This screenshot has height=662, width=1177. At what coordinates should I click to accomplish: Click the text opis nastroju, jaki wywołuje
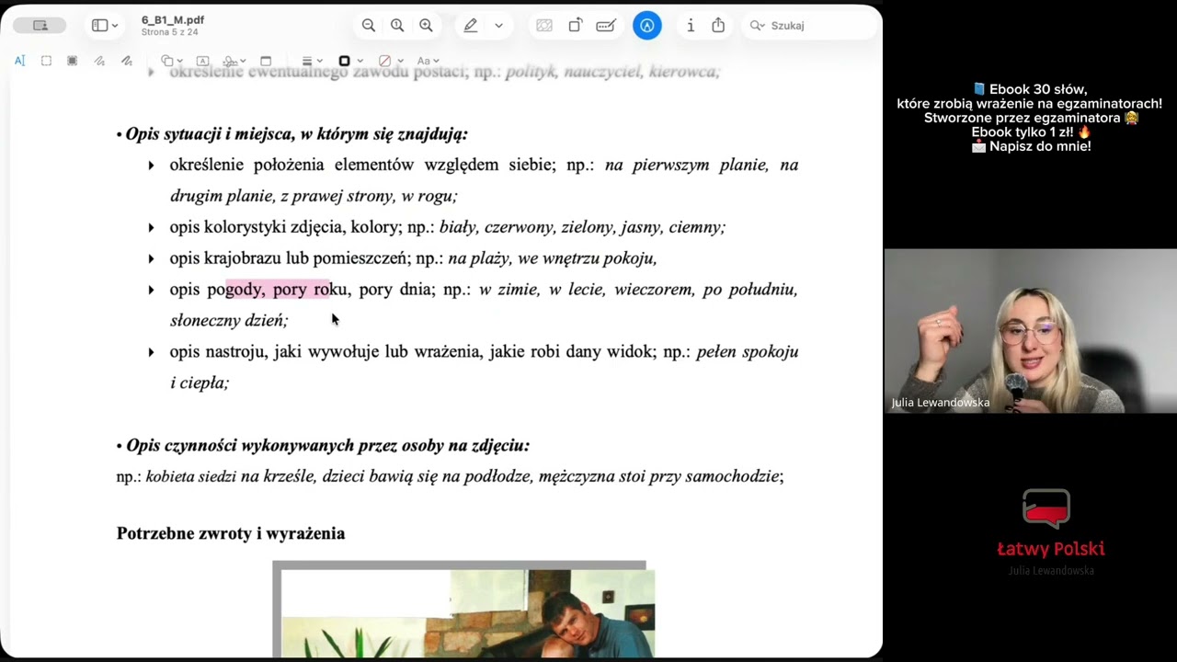pyautogui.click(x=275, y=351)
